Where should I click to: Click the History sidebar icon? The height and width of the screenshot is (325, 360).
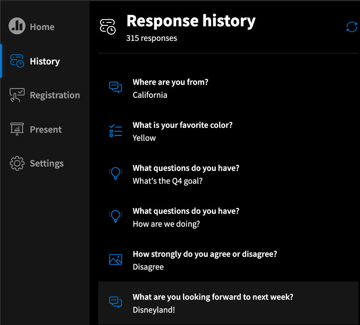pyautogui.click(x=17, y=61)
